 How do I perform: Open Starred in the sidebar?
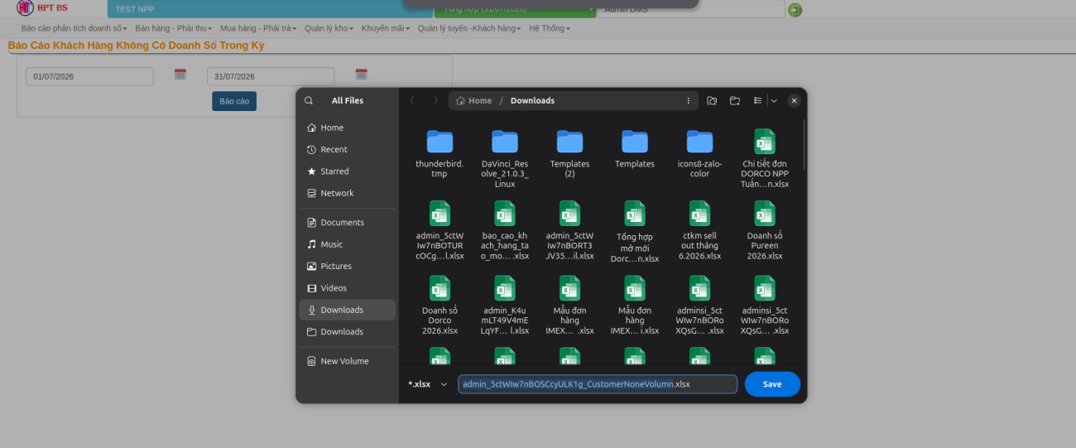pos(347,171)
